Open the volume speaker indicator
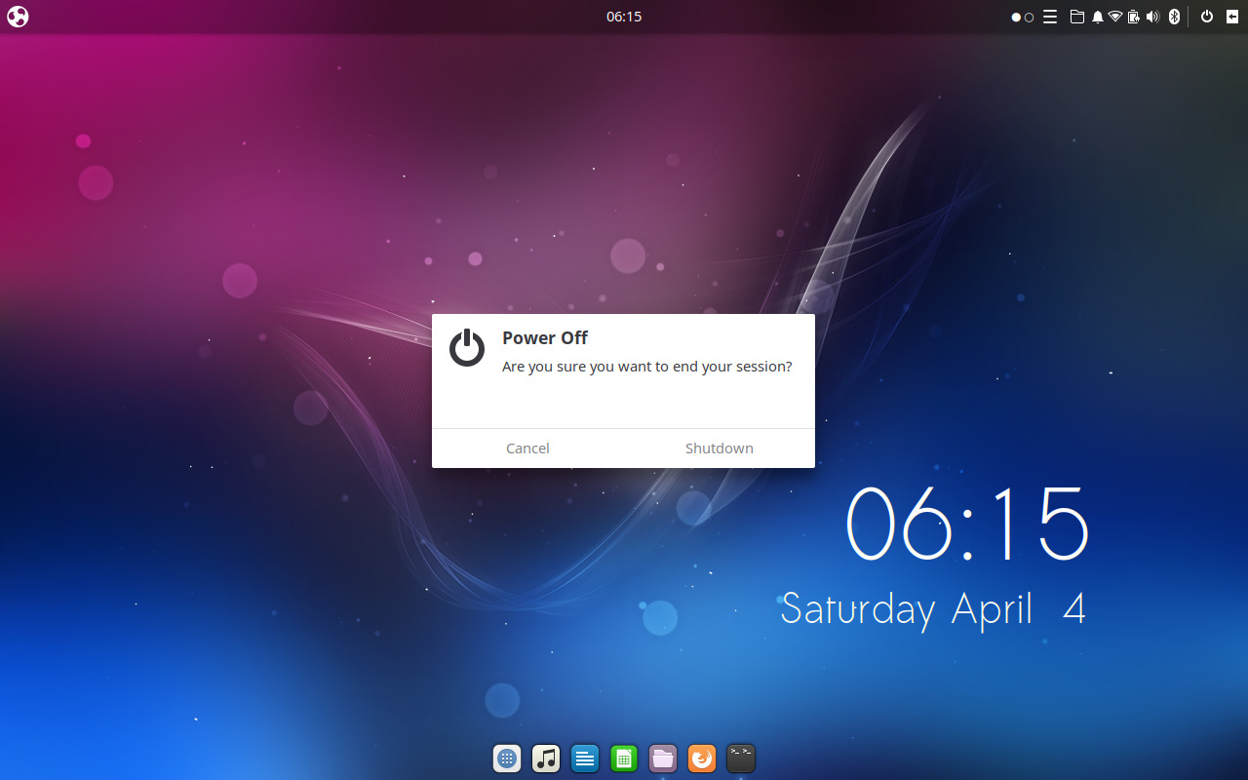Viewport: 1248px width, 780px height. (1152, 17)
